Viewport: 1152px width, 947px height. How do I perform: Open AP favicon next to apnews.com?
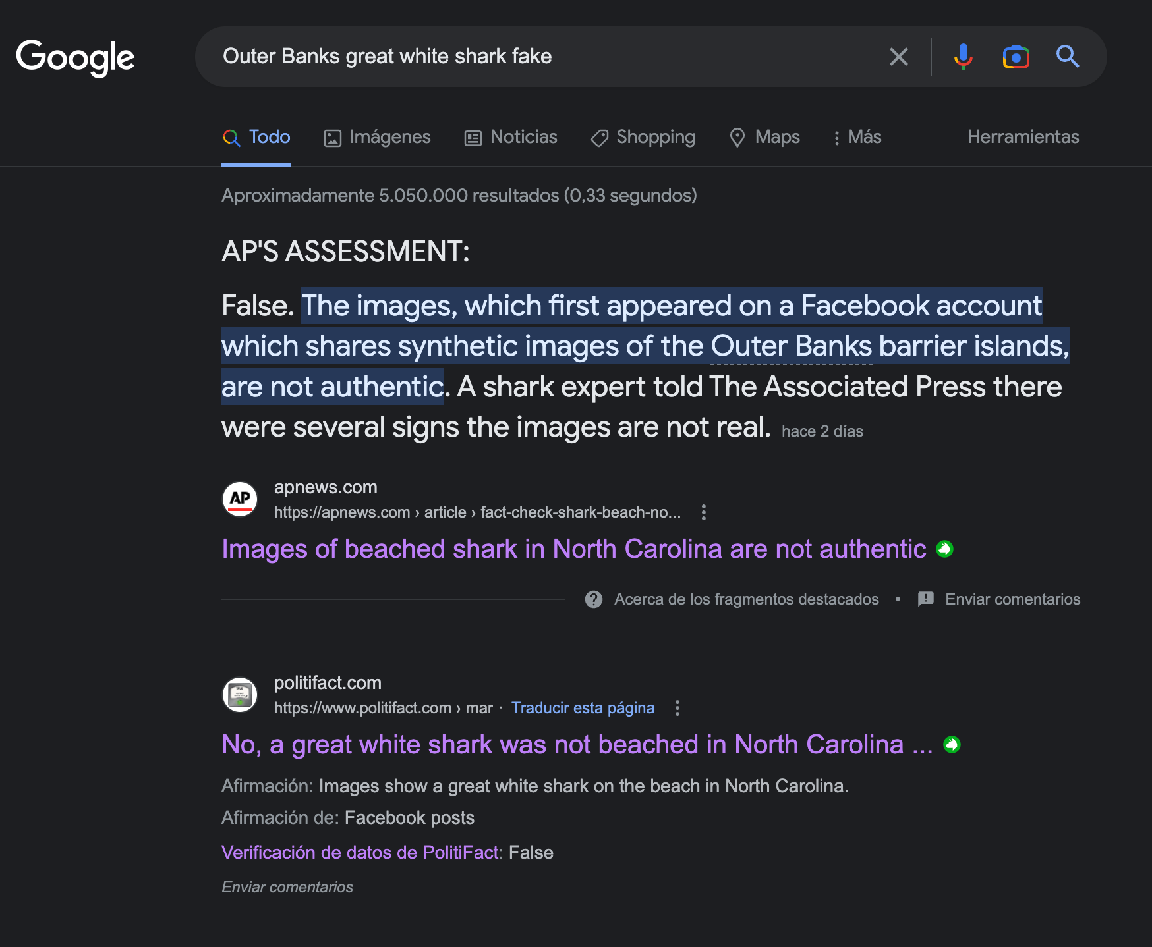(240, 499)
